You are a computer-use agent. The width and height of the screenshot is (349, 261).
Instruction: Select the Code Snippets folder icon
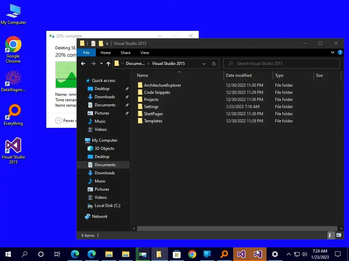click(140, 92)
